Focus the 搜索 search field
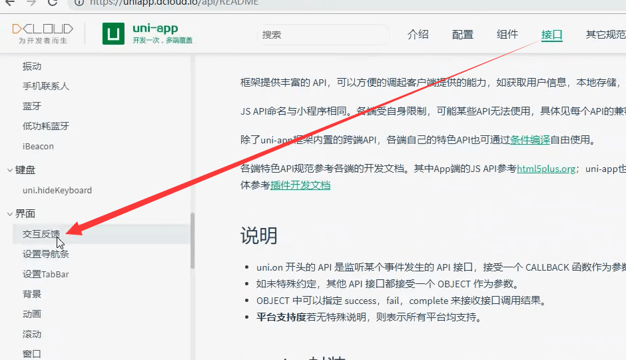626x360 pixels. pos(324,35)
